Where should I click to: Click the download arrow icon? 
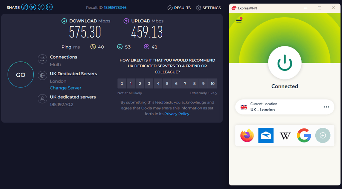pos(64,21)
